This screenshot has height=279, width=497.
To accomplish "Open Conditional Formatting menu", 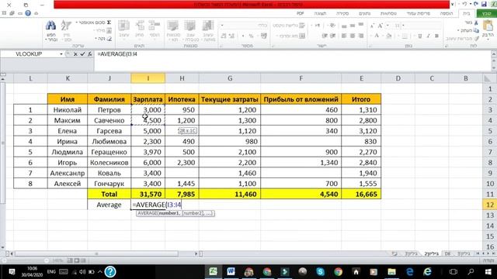I will 207,31.
